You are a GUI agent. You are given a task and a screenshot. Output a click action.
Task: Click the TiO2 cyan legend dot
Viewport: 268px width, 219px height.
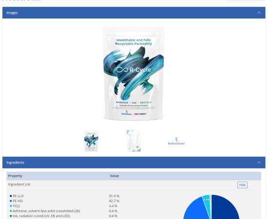point(11,206)
